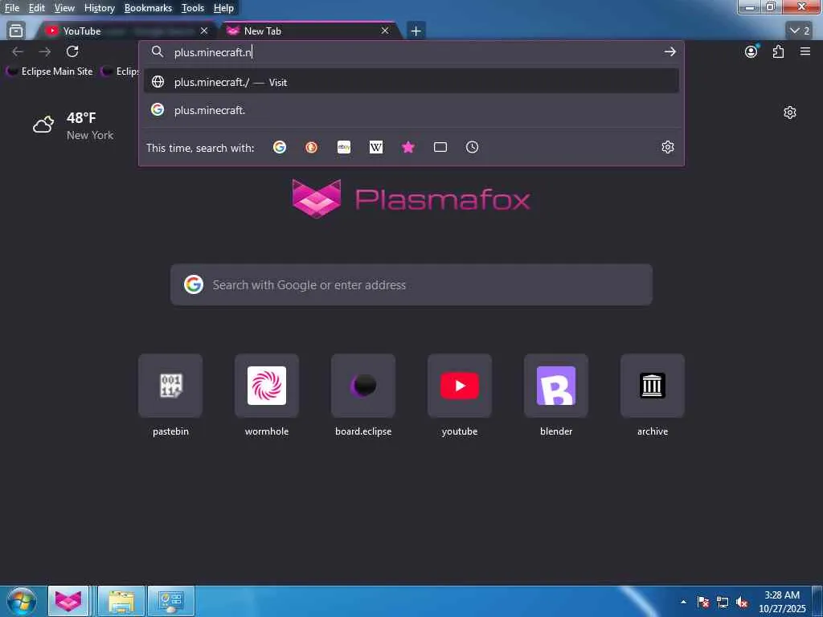Open Eclipse Main Site bookmark

click(51, 72)
